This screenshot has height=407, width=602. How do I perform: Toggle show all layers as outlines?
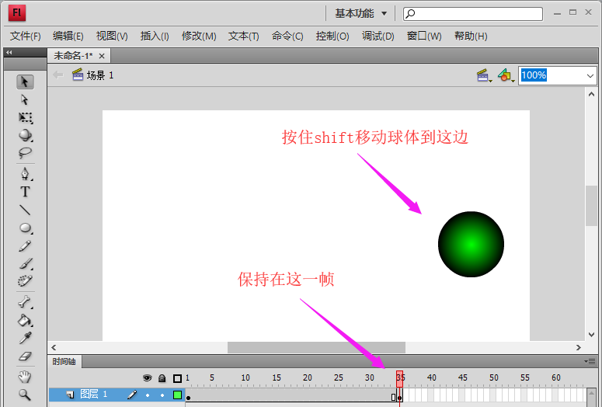tap(177, 378)
